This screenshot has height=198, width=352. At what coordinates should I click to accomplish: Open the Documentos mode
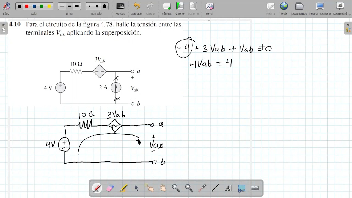[x=299, y=8]
